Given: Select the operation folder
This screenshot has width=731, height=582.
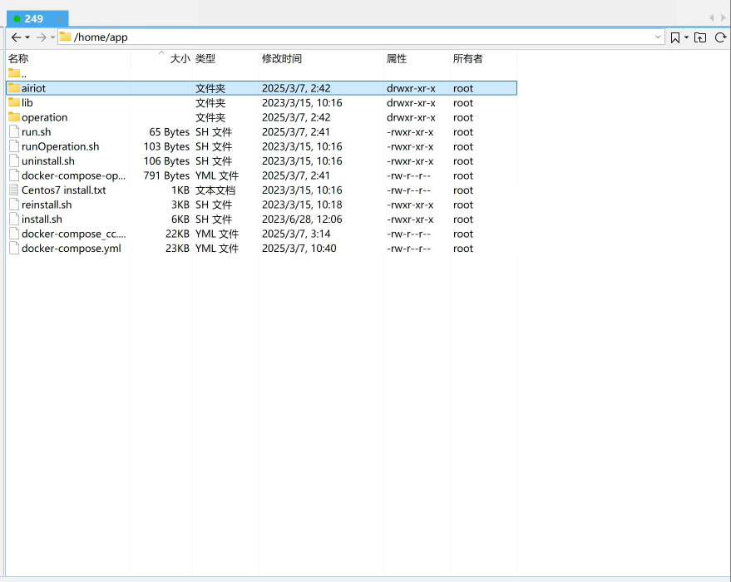Looking at the screenshot, I should (x=44, y=117).
